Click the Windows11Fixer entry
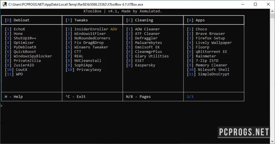Screen dimensions: 275x144 click(86, 34)
